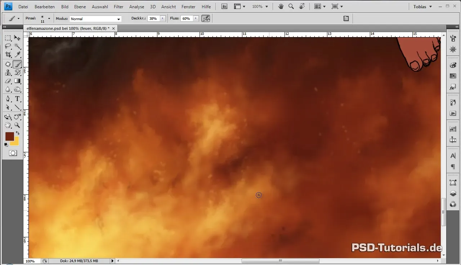Viewport: 461px width, 265px height.
Task: Select the Gradient tool
Action: click(x=17, y=81)
